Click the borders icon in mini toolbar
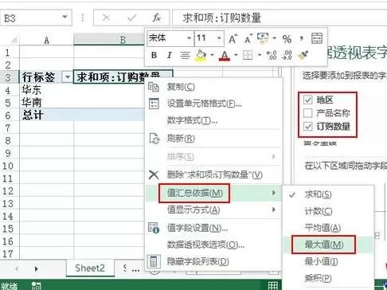The image size is (387, 290). tap(248, 55)
